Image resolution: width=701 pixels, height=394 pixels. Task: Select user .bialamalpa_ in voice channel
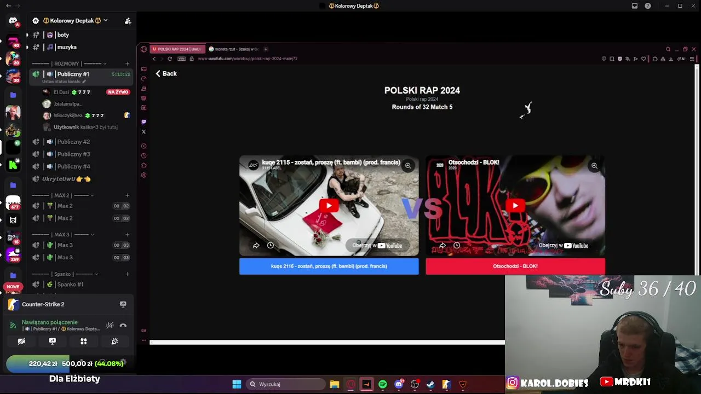(x=86, y=104)
